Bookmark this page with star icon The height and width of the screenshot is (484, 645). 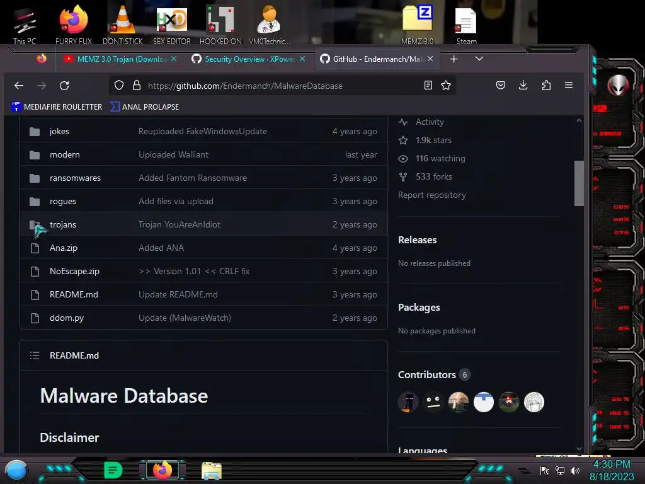[x=446, y=85]
